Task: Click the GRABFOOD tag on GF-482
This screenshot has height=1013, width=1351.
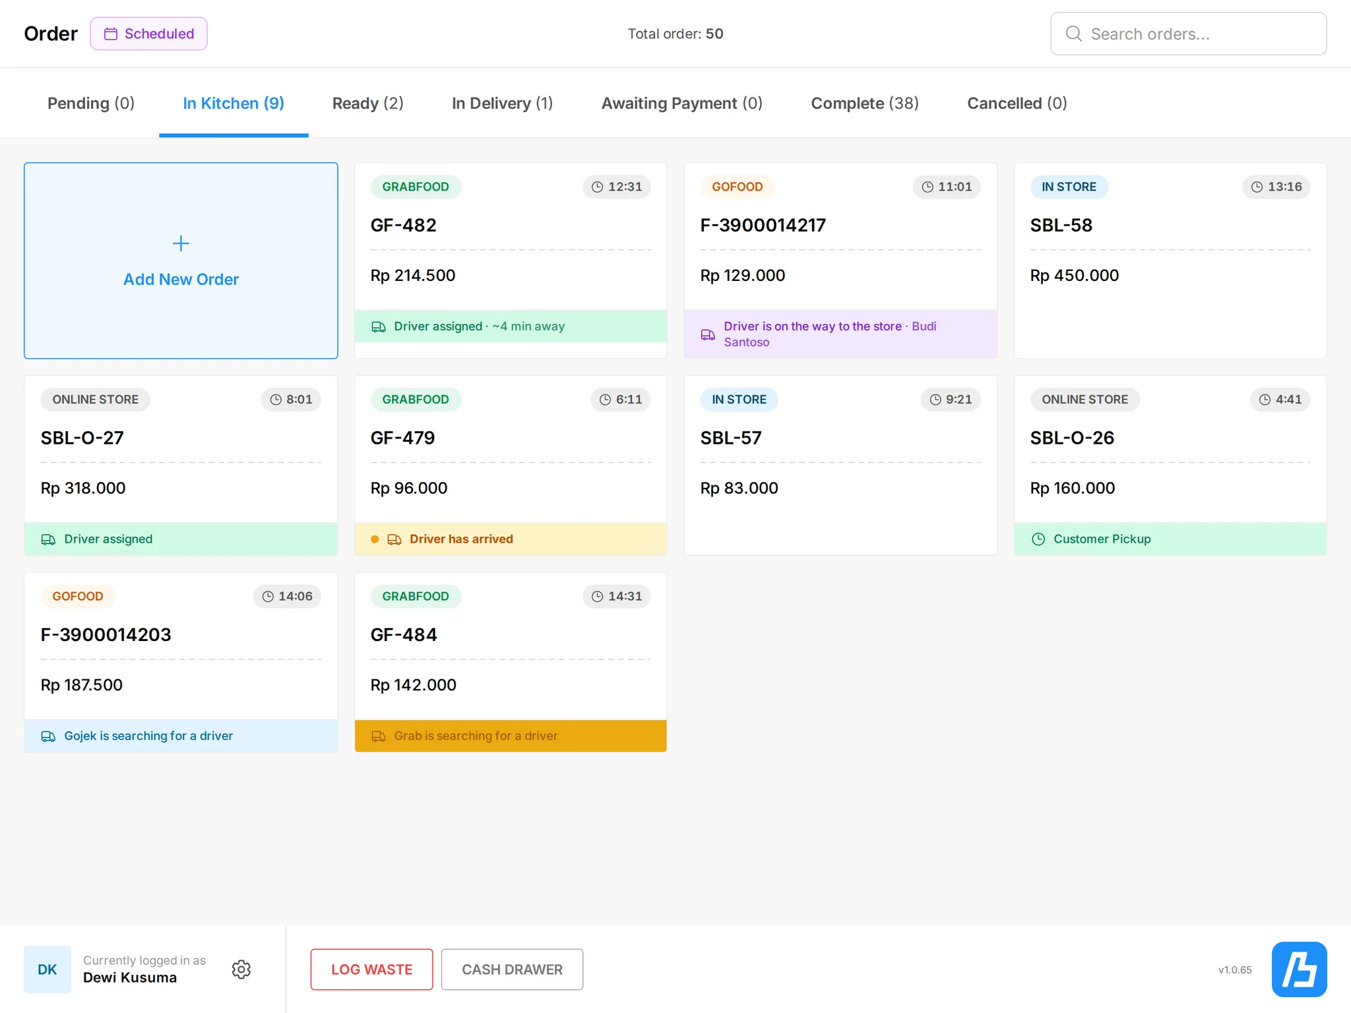Action: tap(416, 187)
